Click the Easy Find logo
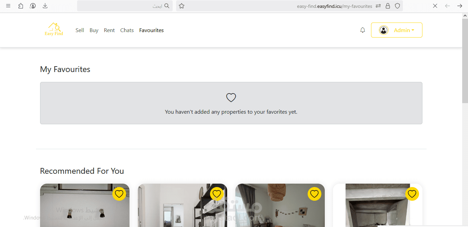Screen dimensions: 468x227 click(54, 29)
